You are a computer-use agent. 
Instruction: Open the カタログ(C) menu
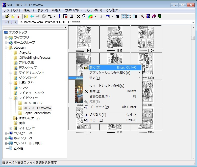click(73, 10)
